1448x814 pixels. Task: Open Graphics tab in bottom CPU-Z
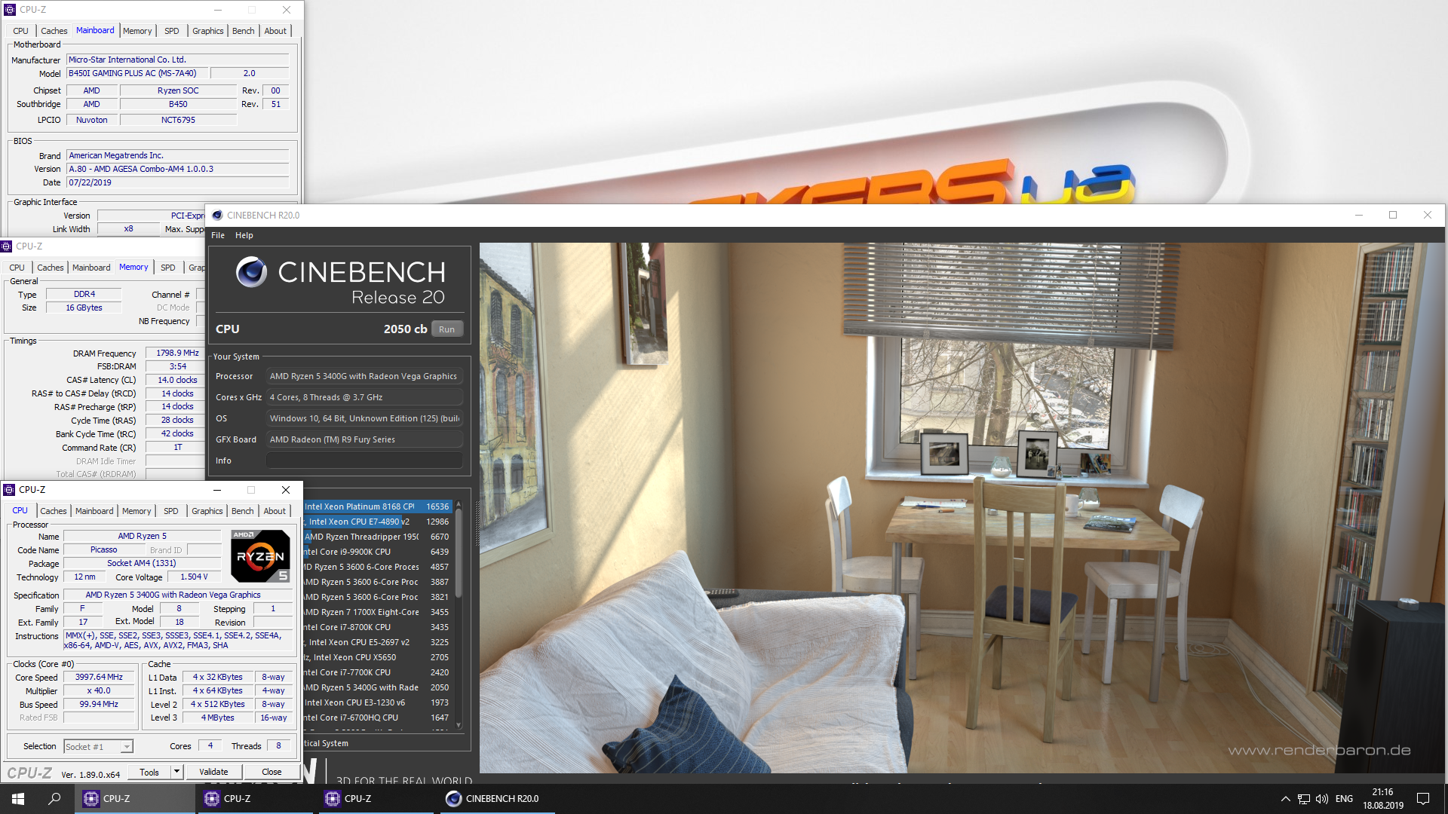207,511
